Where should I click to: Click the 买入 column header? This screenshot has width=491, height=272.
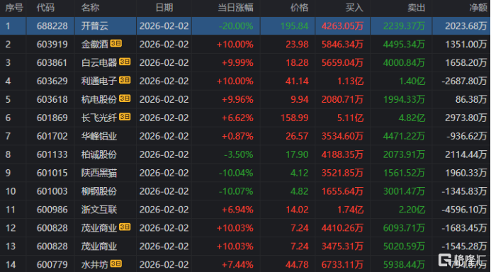tap(354, 8)
